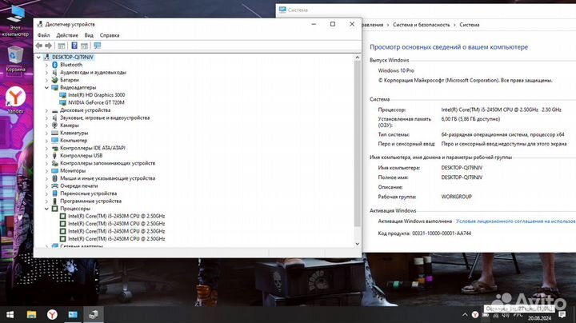Open the Файл menu

click(x=43, y=35)
